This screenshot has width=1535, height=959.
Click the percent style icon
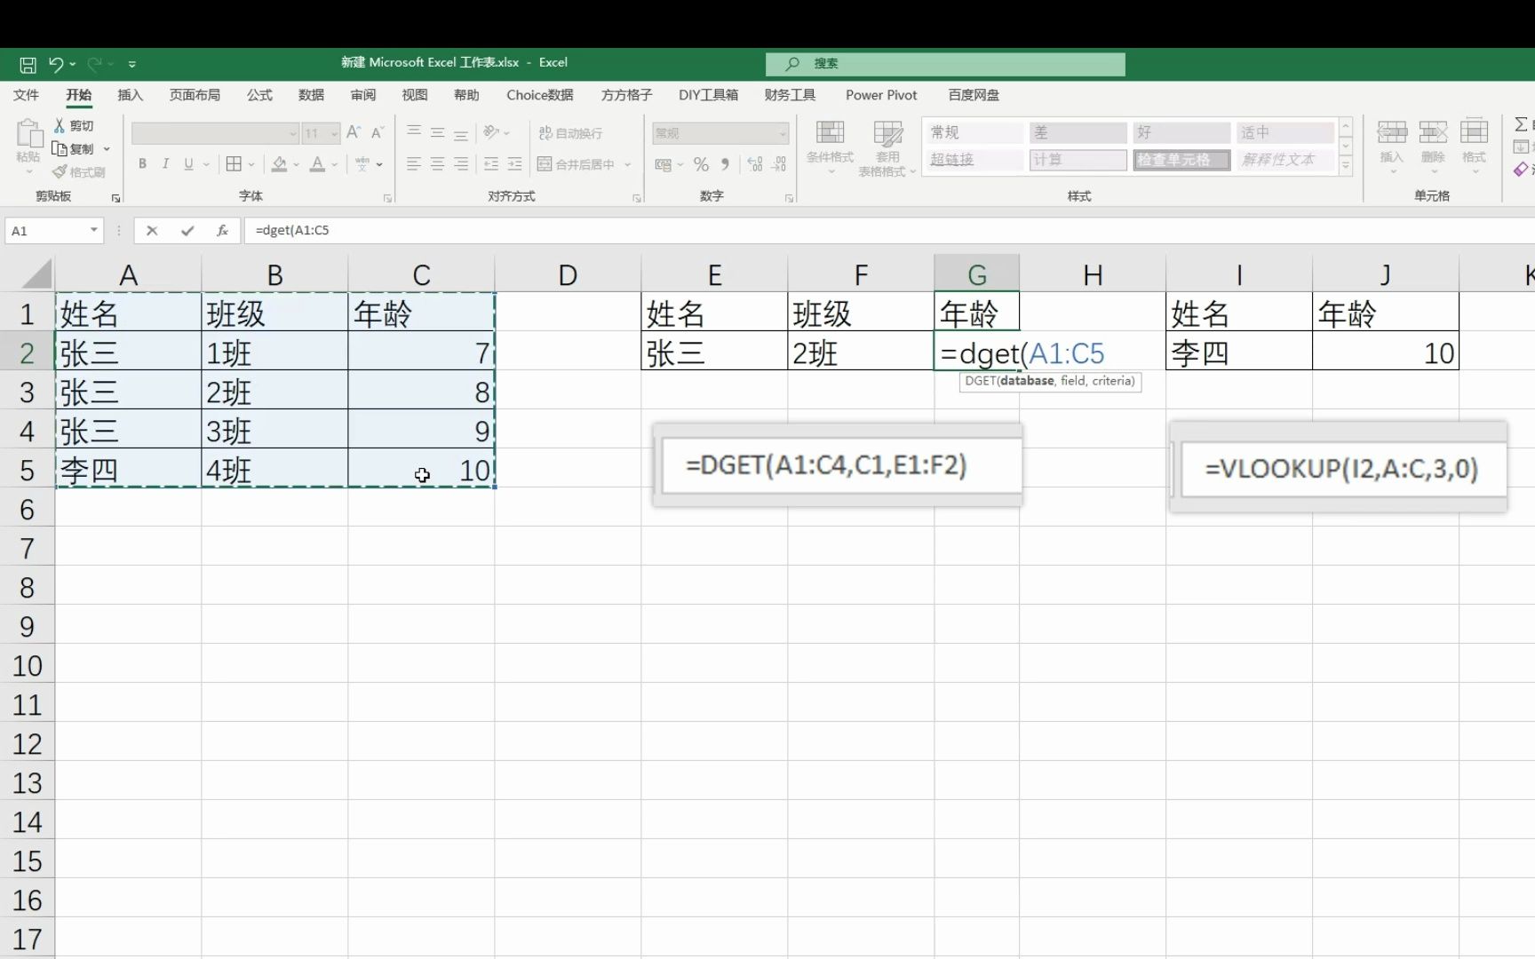701,163
